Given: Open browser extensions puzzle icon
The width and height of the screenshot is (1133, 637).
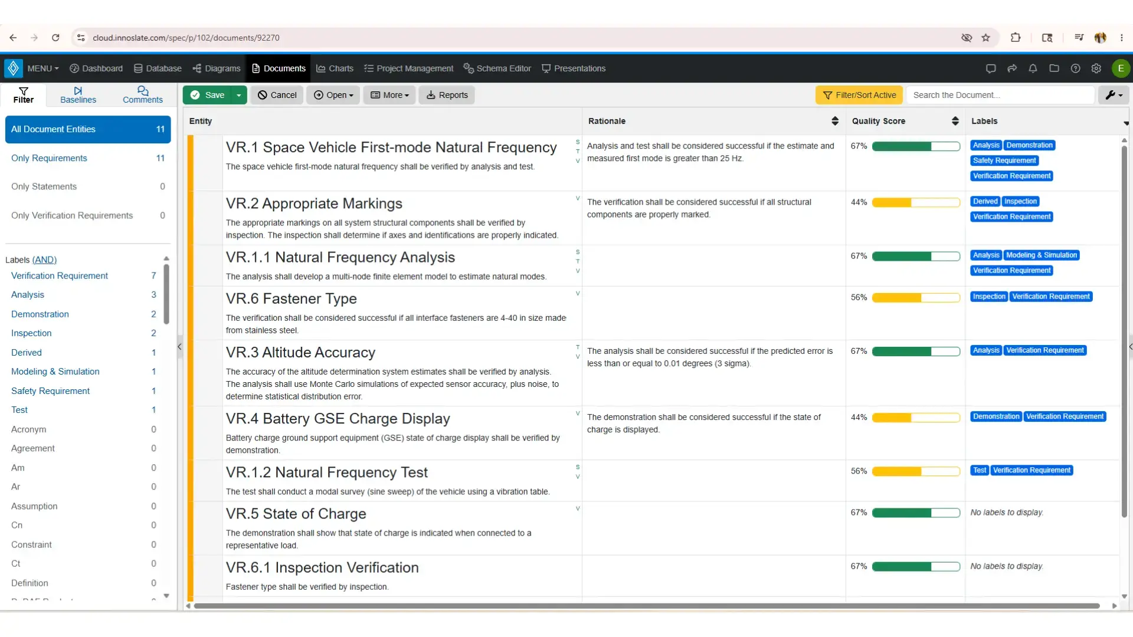Looking at the screenshot, I should tap(1016, 38).
